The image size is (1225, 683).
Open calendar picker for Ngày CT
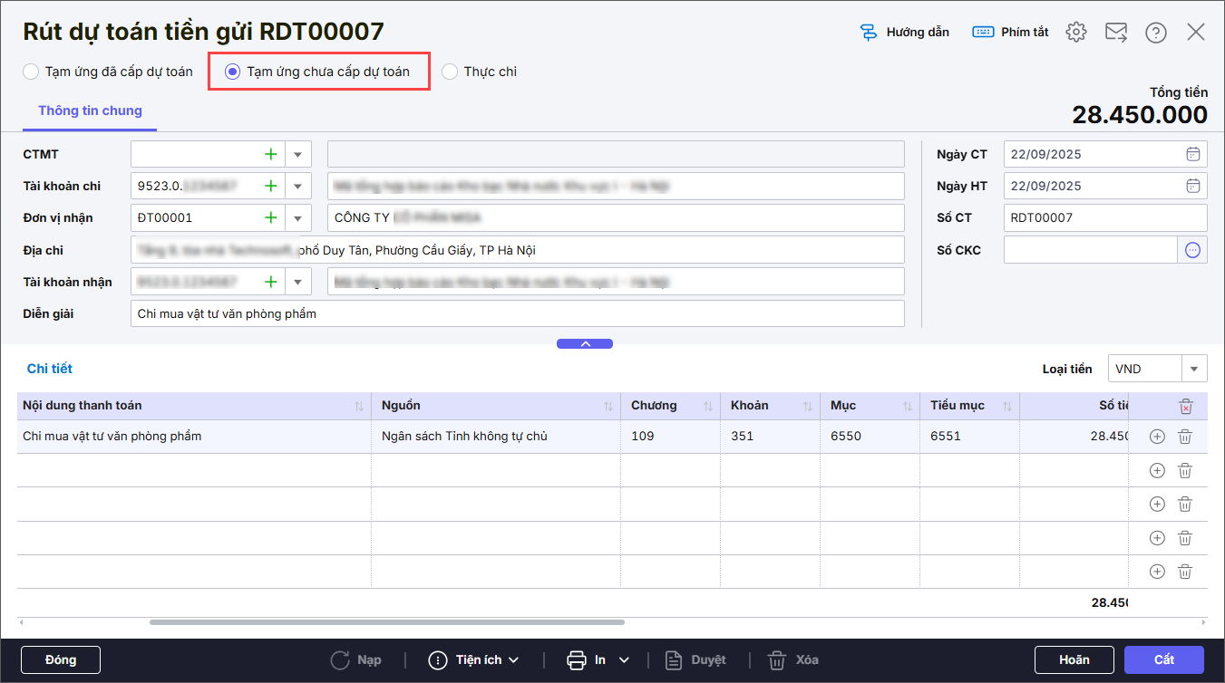click(x=1192, y=154)
